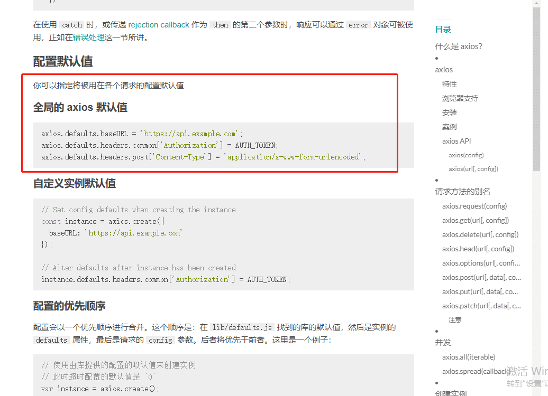
Task: Click the 'var instance = axios.create();' line
Action: tap(101, 389)
